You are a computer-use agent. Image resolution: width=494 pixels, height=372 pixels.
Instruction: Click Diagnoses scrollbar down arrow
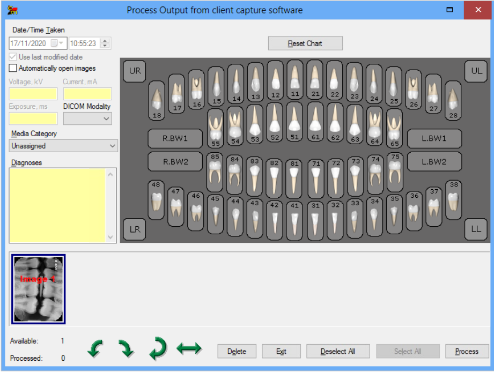pyautogui.click(x=110, y=237)
